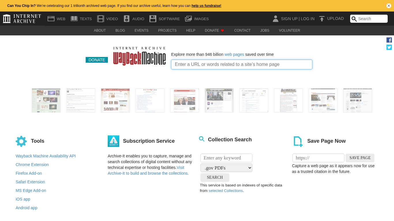394x221 pixels.
Task: Open Wayback Machine Availability API link
Action: (46, 156)
